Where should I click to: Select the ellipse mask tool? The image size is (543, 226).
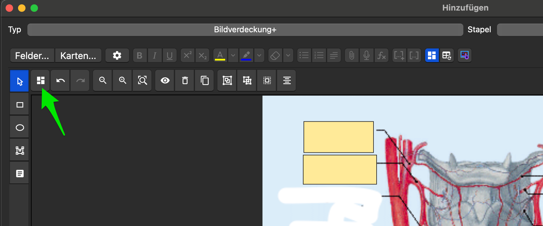pyautogui.click(x=20, y=128)
